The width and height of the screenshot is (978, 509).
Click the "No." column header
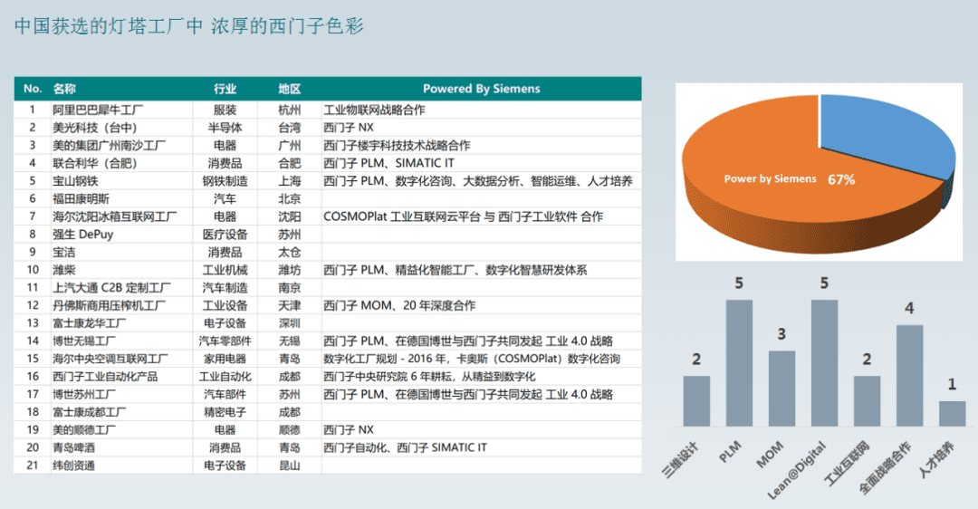33,89
